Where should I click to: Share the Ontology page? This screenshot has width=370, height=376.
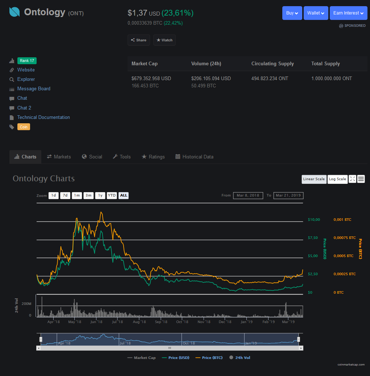coord(139,40)
